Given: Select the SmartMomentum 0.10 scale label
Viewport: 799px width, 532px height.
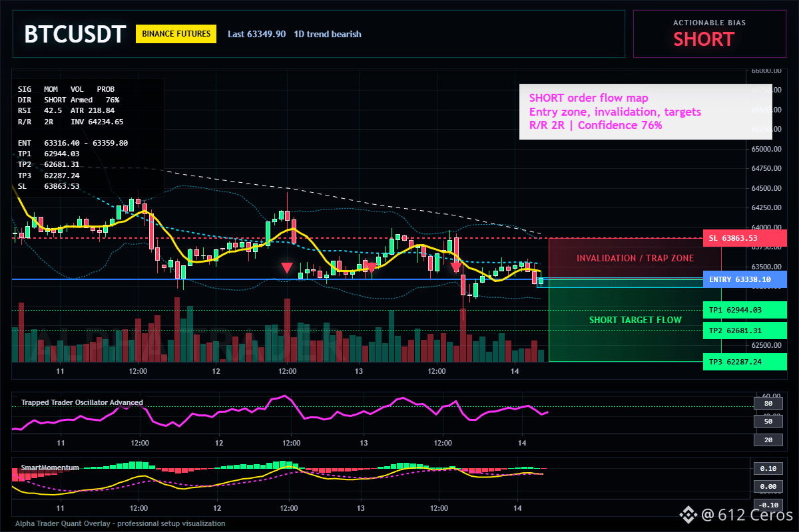Looking at the screenshot, I should click(x=768, y=469).
